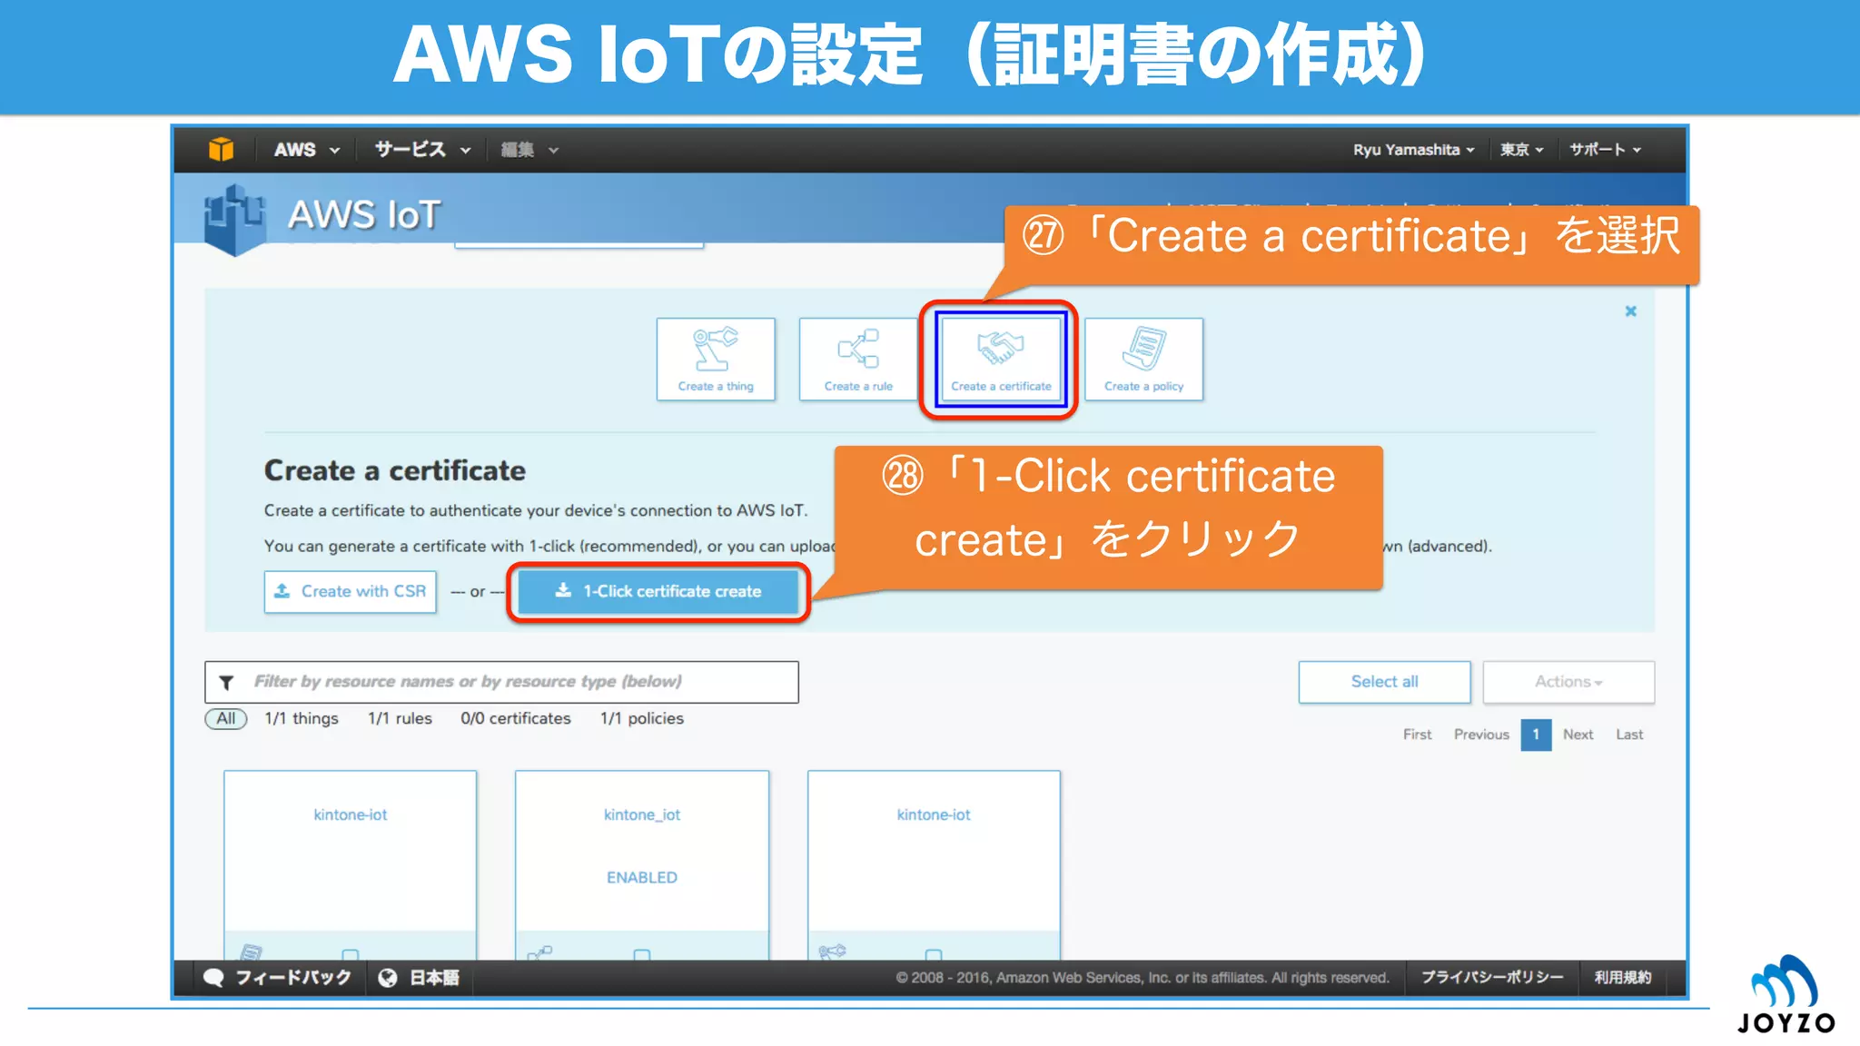The width and height of the screenshot is (1860, 1046).
Task: Select the Create a thing tile
Action: pyautogui.click(x=716, y=359)
